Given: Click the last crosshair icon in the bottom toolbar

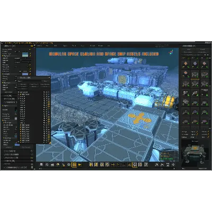Looking at the screenshot, I should point(173,165).
